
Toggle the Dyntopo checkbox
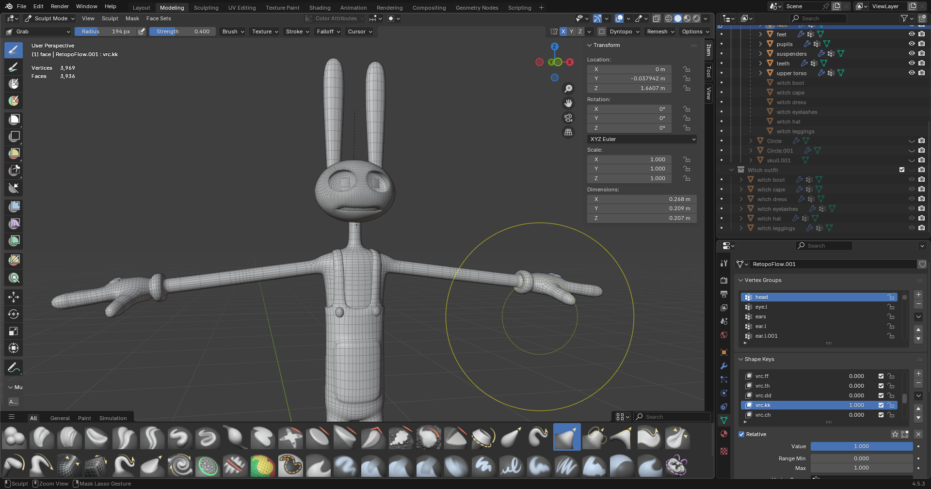[x=602, y=32]
